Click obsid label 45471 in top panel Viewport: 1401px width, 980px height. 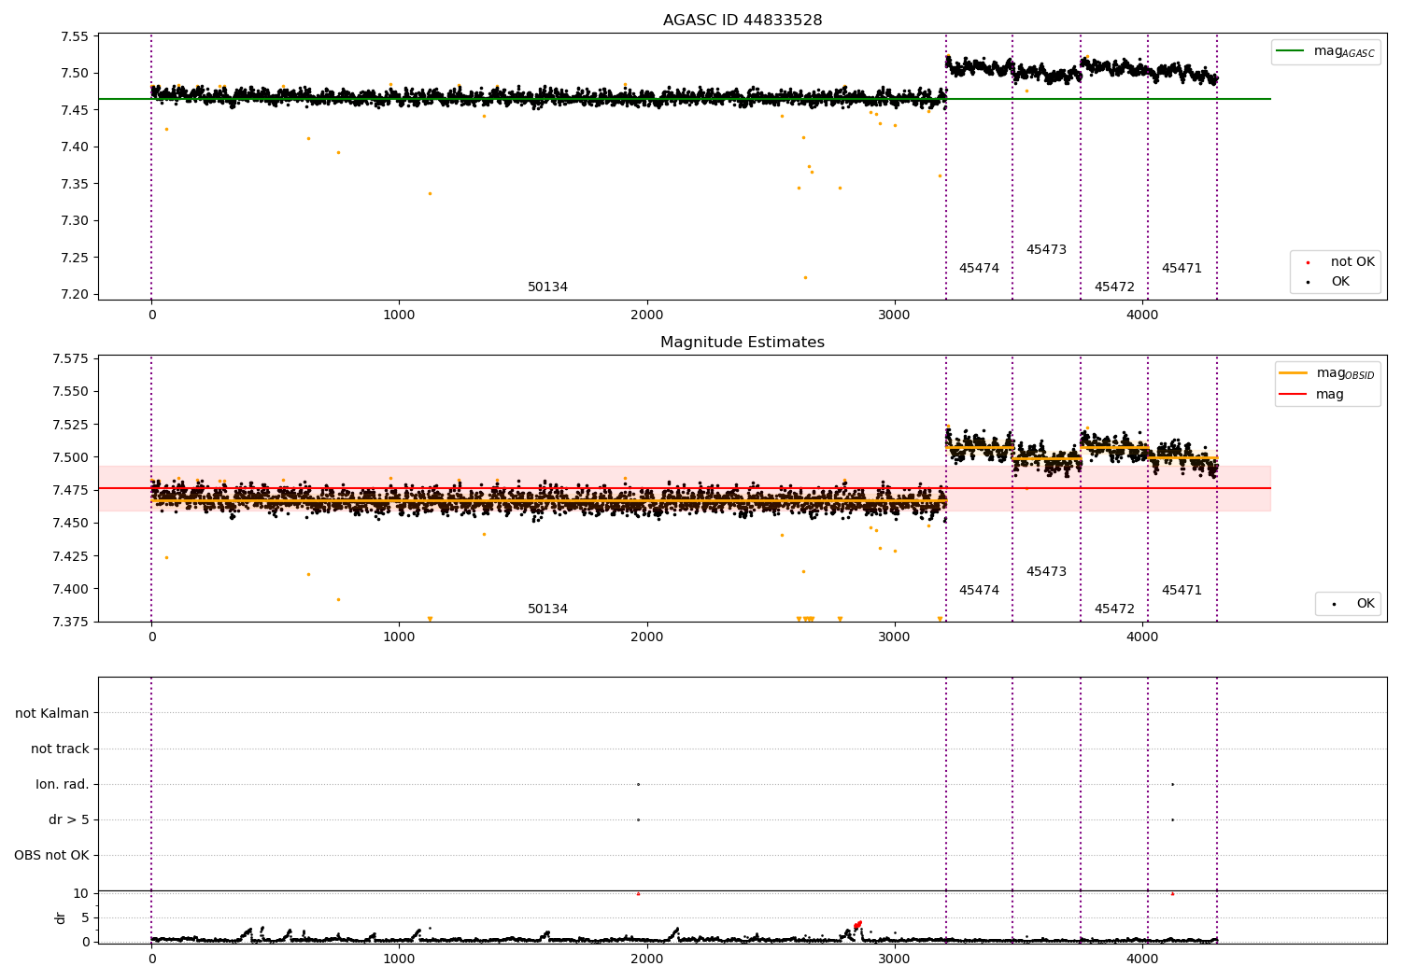click(x=1182, y=269)
